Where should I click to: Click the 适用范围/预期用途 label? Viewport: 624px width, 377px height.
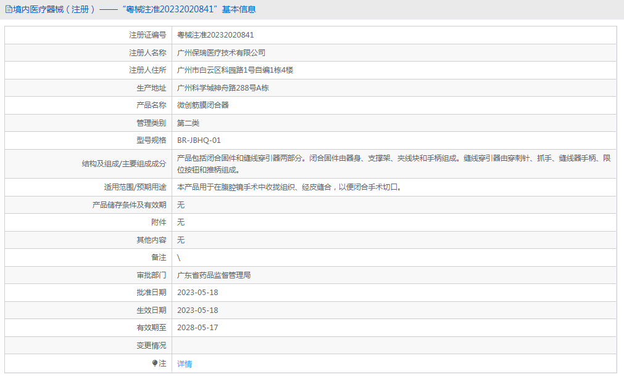pos(135,187)
